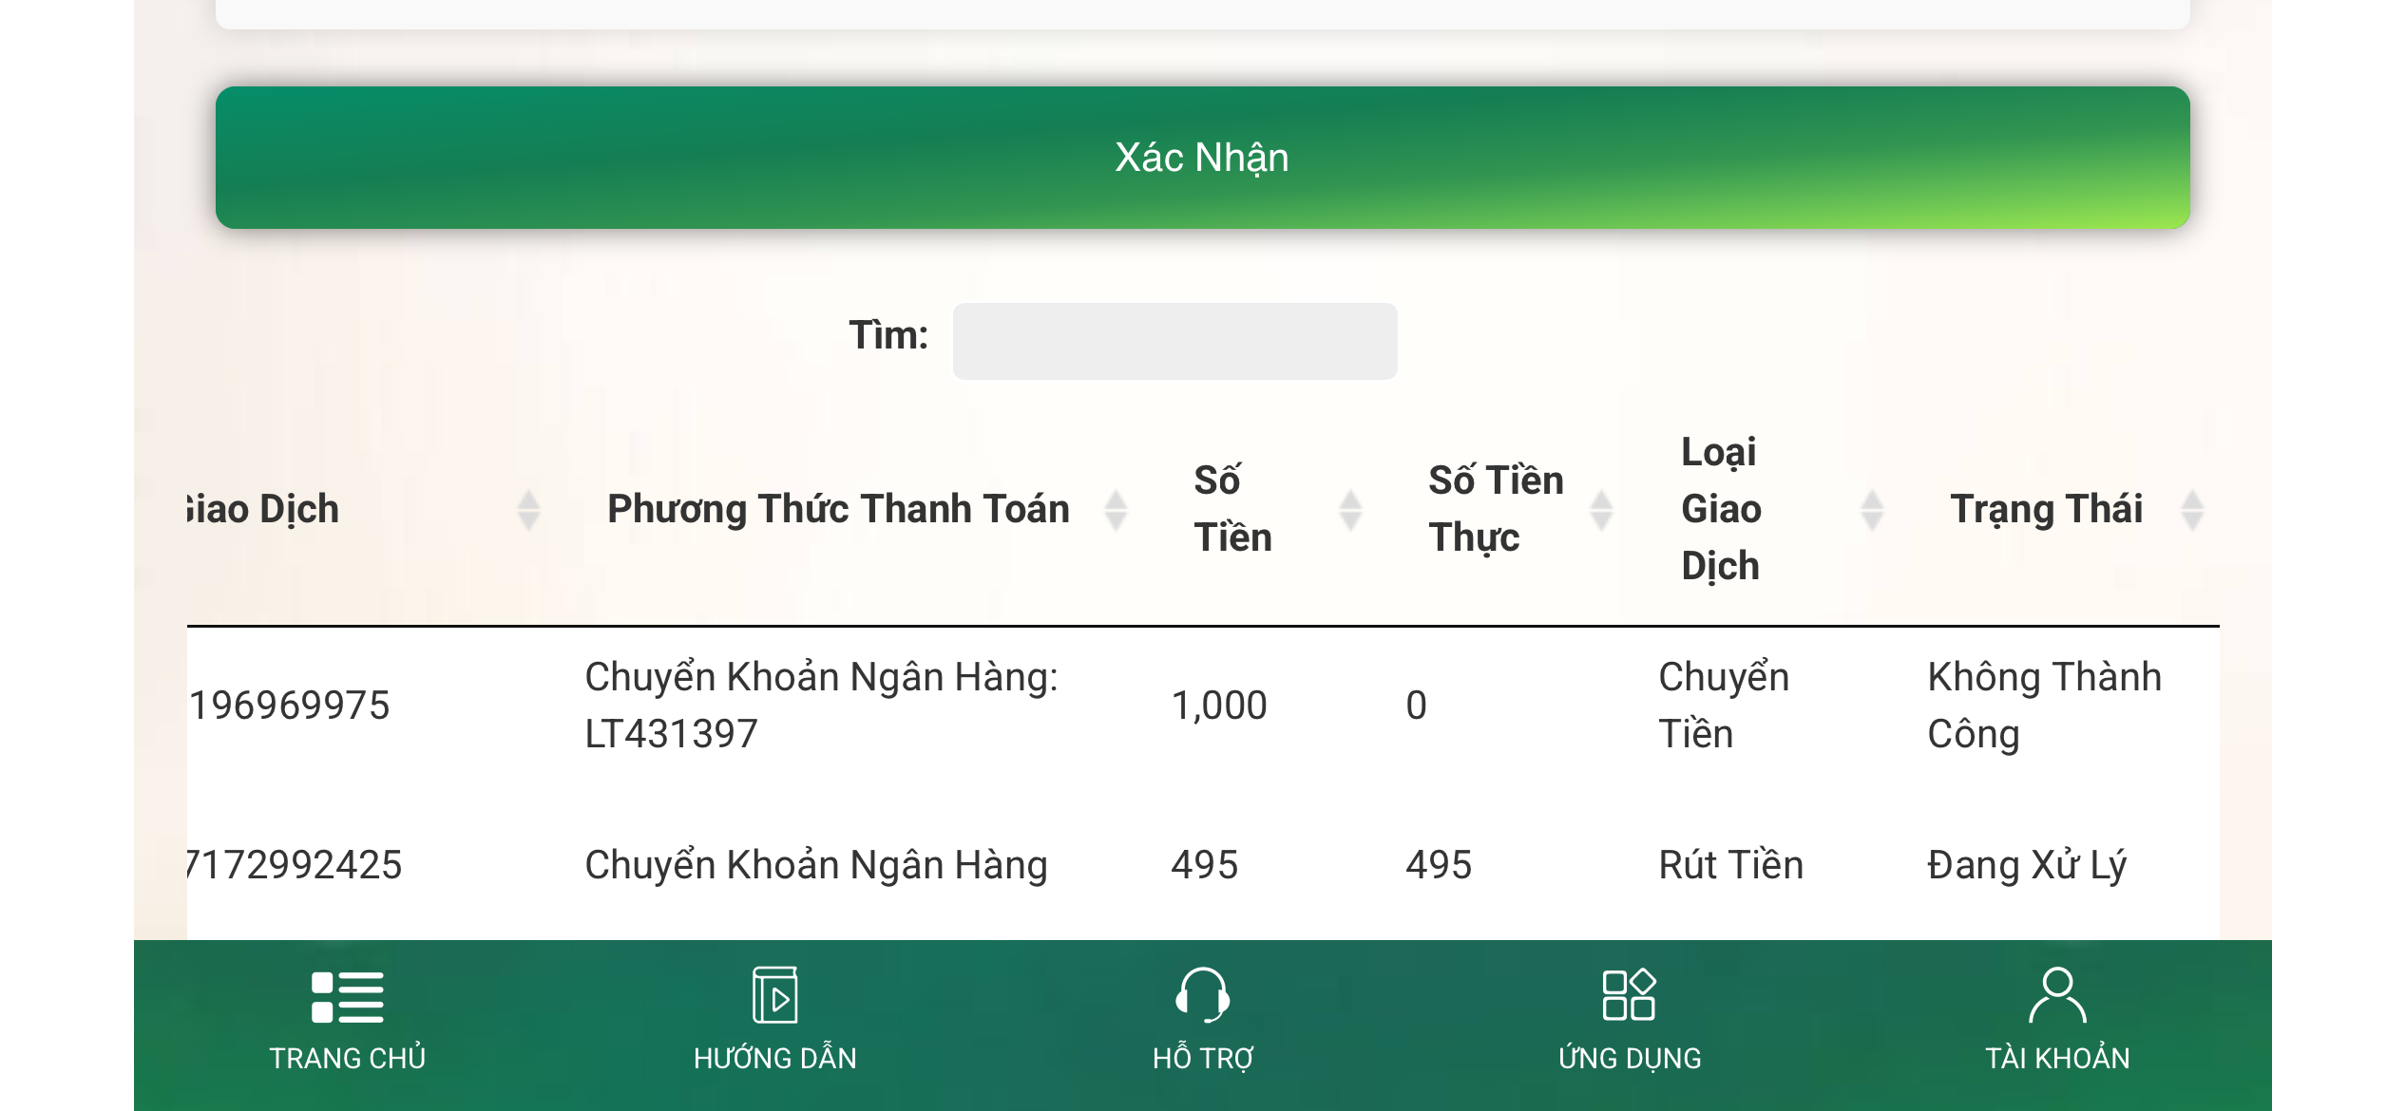Viewport: 2406px width, 1111px height.
Task: Sort by Giao Dịch column arrows
Action: click(528, 510)
